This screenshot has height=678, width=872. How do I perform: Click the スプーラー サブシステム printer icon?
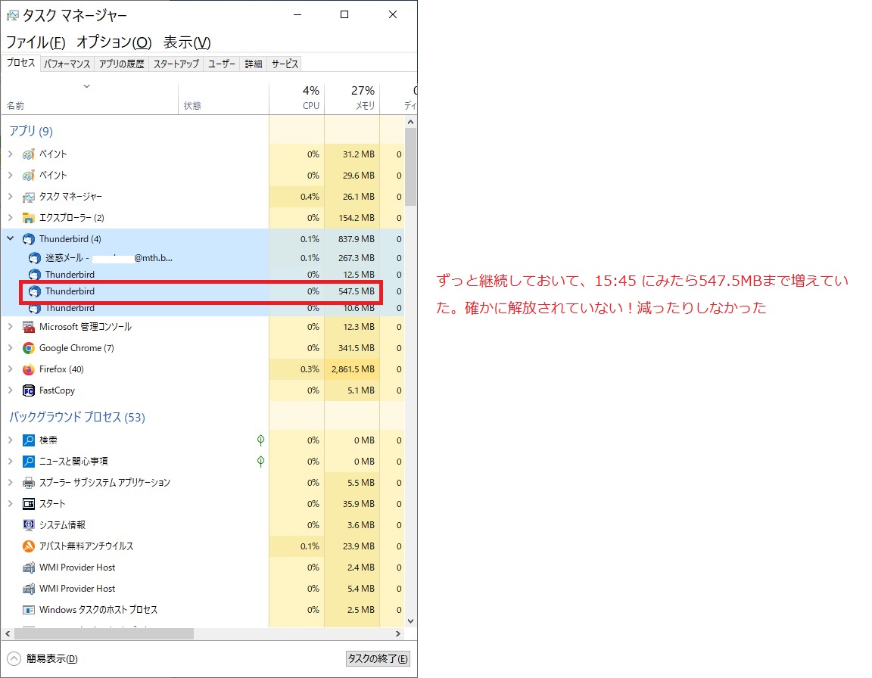tap(29, 483)
